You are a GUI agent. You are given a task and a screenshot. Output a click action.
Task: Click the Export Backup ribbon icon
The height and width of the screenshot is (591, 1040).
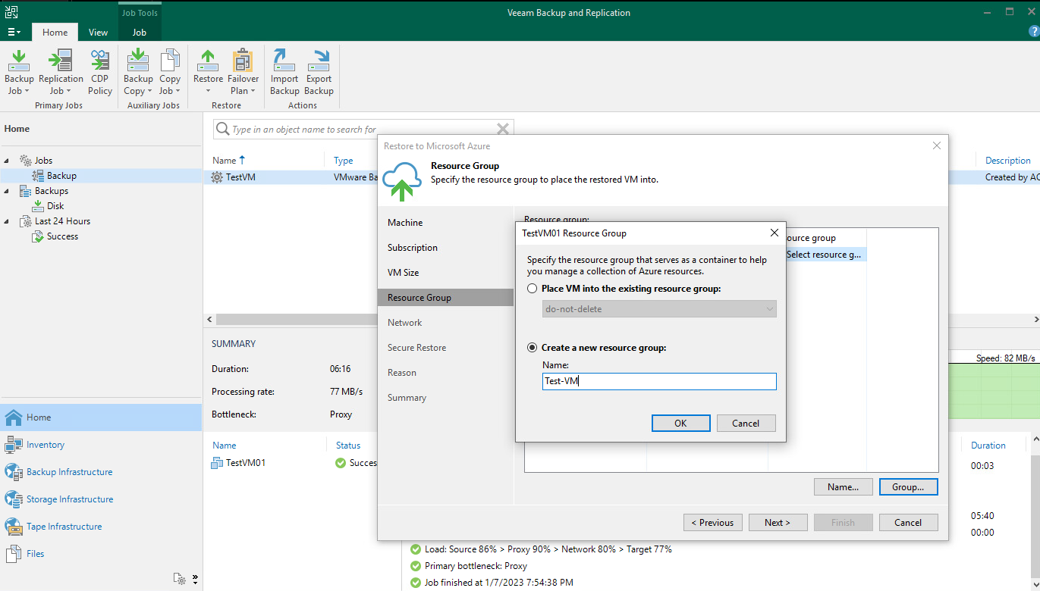pos(319,73)
